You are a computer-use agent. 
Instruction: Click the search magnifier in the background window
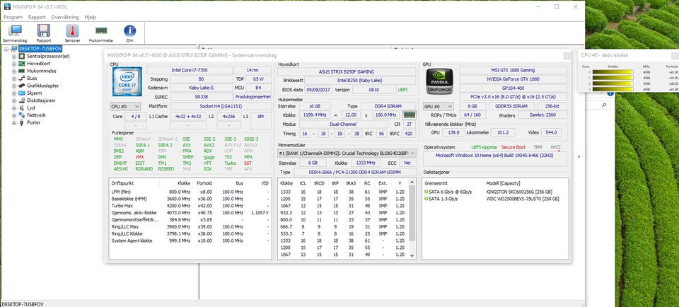coord(603,105)
